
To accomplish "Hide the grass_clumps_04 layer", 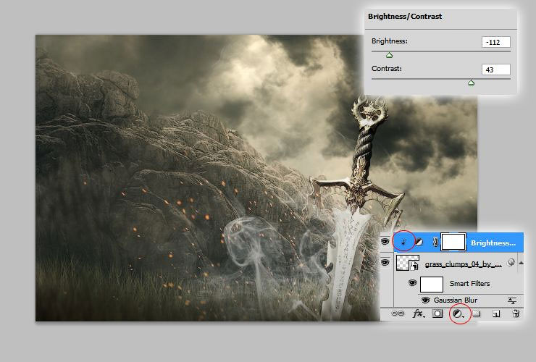I will [385, 263].
